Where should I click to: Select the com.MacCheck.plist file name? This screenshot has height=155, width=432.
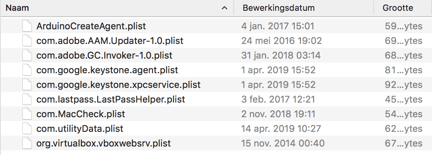[x=81, y=114]
